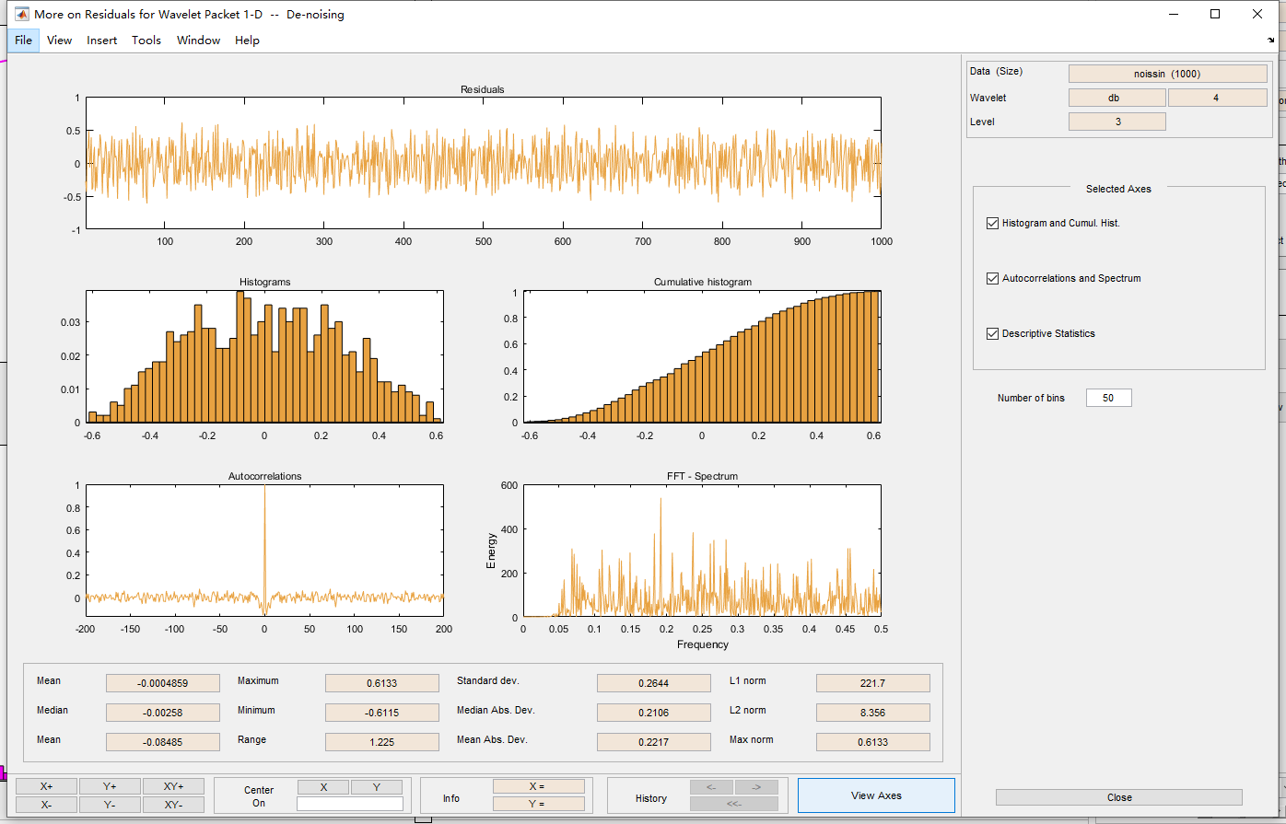The image size is (1286, 824).
Task: Click History rewind double-arrow button
Action: point(734,804)
